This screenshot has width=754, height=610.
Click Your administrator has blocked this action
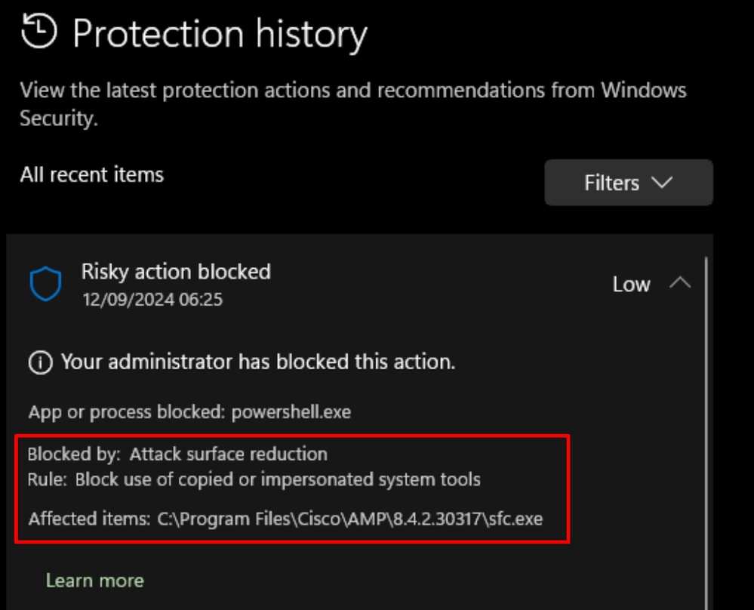(x=258, y=362)
